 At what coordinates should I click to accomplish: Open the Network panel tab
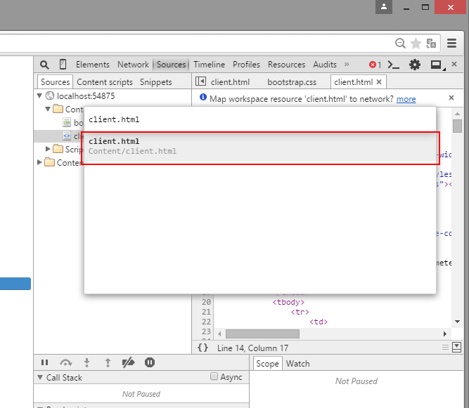[x=133, y=65]
